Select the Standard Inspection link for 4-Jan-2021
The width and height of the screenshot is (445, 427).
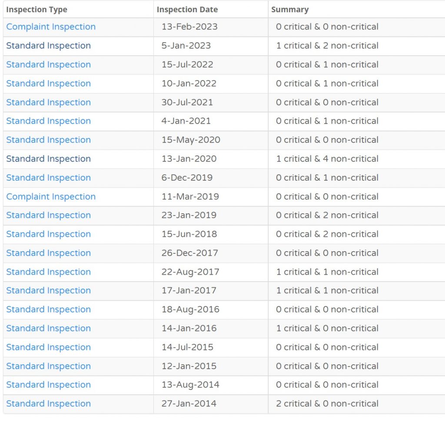pyautogui.click(x=49, y=121)
